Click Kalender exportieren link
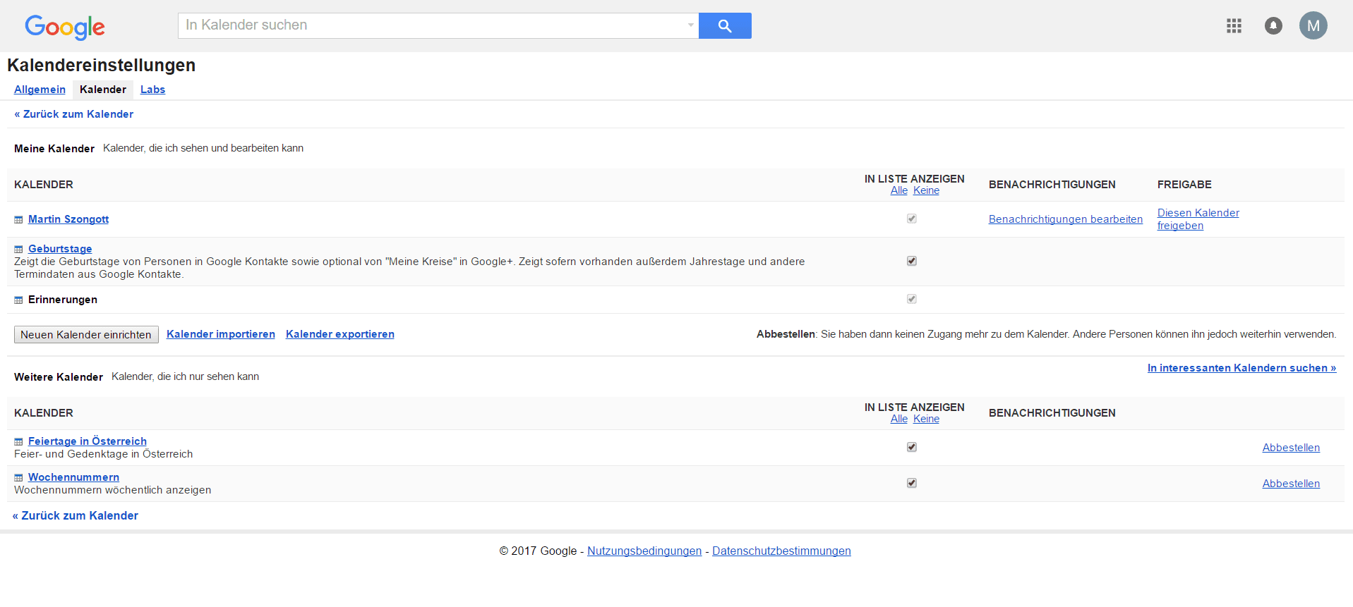Viewport: 1353px width, 607px height. pos(340,334)
